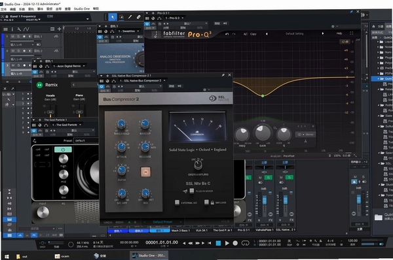This screenshot has height=260, width=393.
Task: Open the first menu bar item 文件
Action: pos(3,9)
